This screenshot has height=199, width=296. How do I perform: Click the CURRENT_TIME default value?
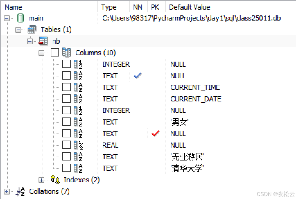click(x=195, y=87)
